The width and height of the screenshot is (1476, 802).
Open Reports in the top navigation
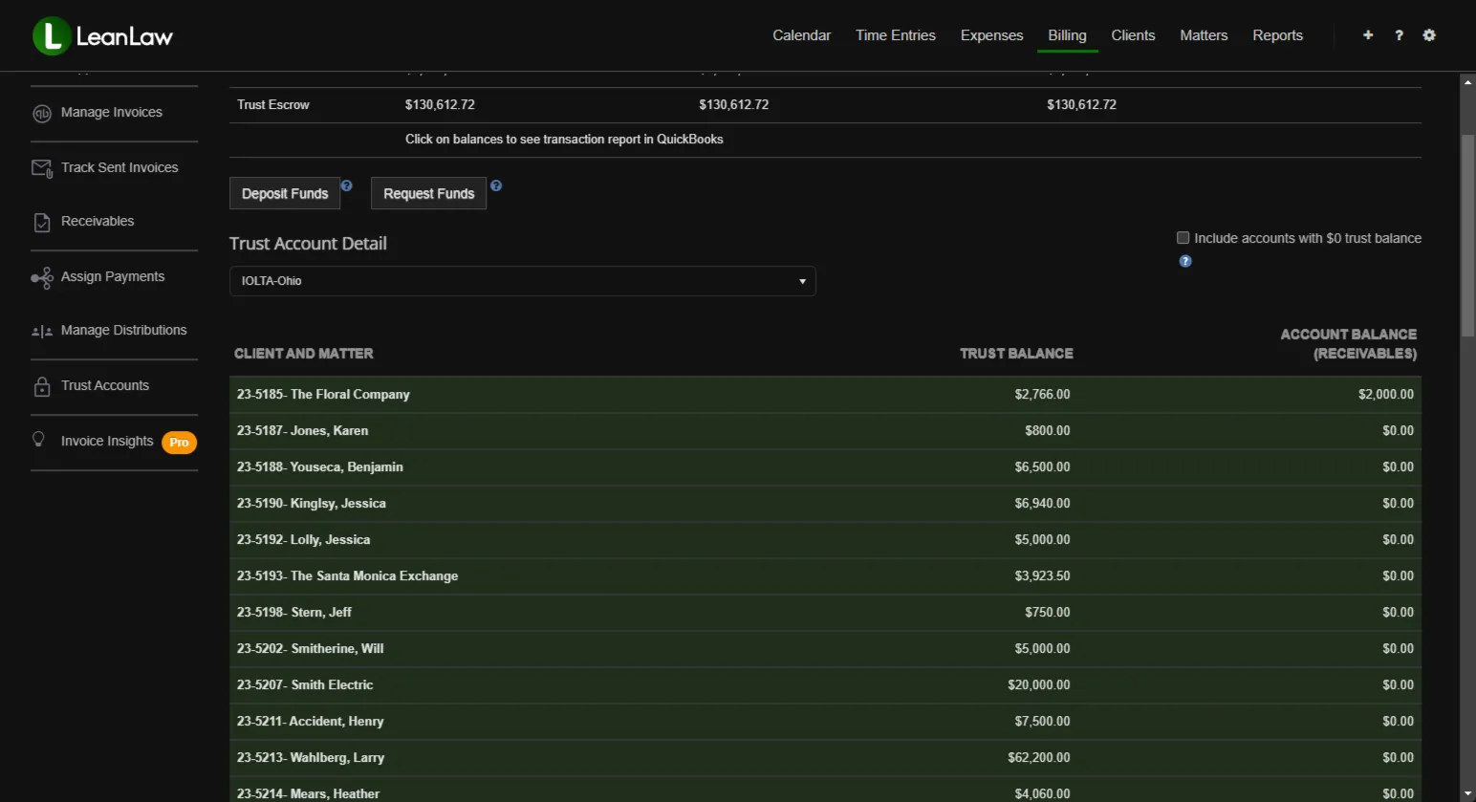tap(1277, 35)
